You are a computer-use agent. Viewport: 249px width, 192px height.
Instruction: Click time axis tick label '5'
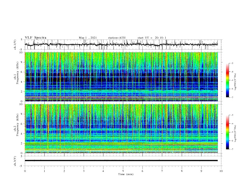[x=123, y=171]
